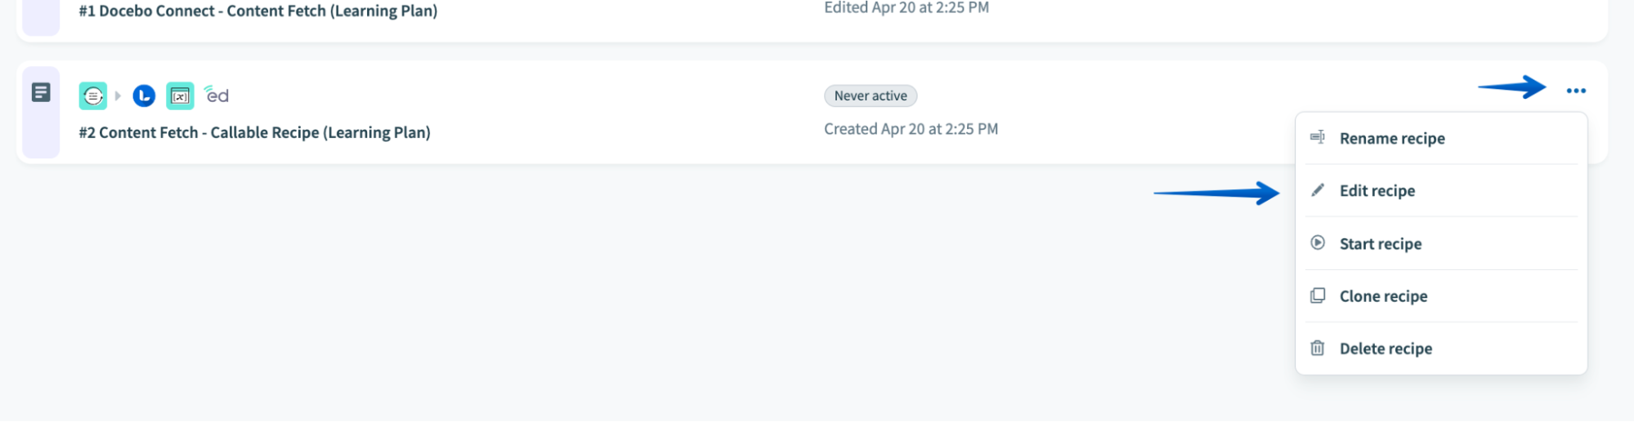This screenshot has width=1634, height=422.
Task: Click the trash icon beside Delete recipe
Action: 1318,349
